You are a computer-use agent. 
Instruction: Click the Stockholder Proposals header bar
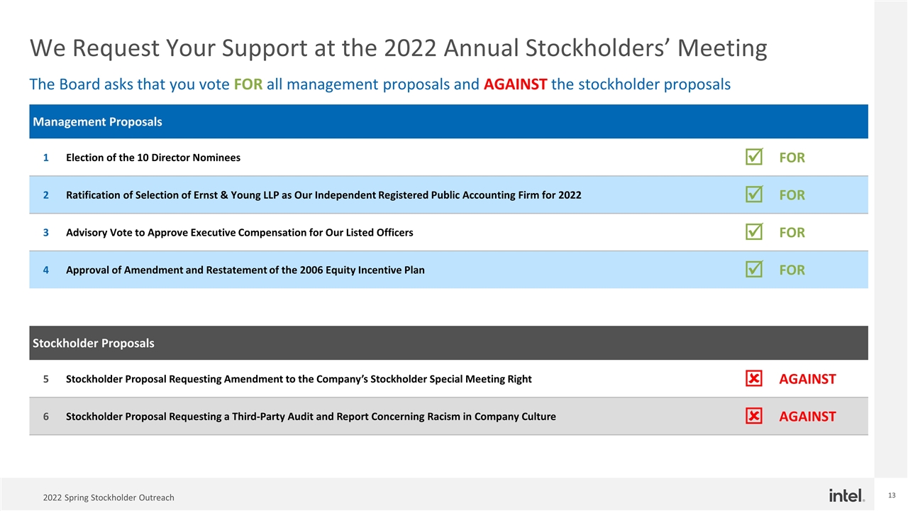448,343
